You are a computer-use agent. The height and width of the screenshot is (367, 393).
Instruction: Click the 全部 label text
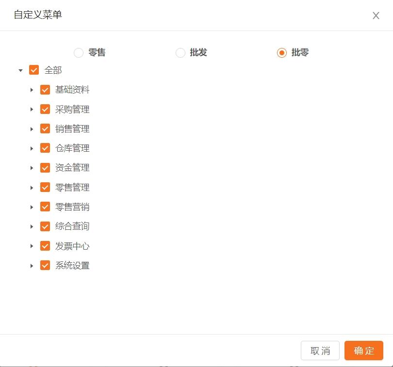pos(53,70)
